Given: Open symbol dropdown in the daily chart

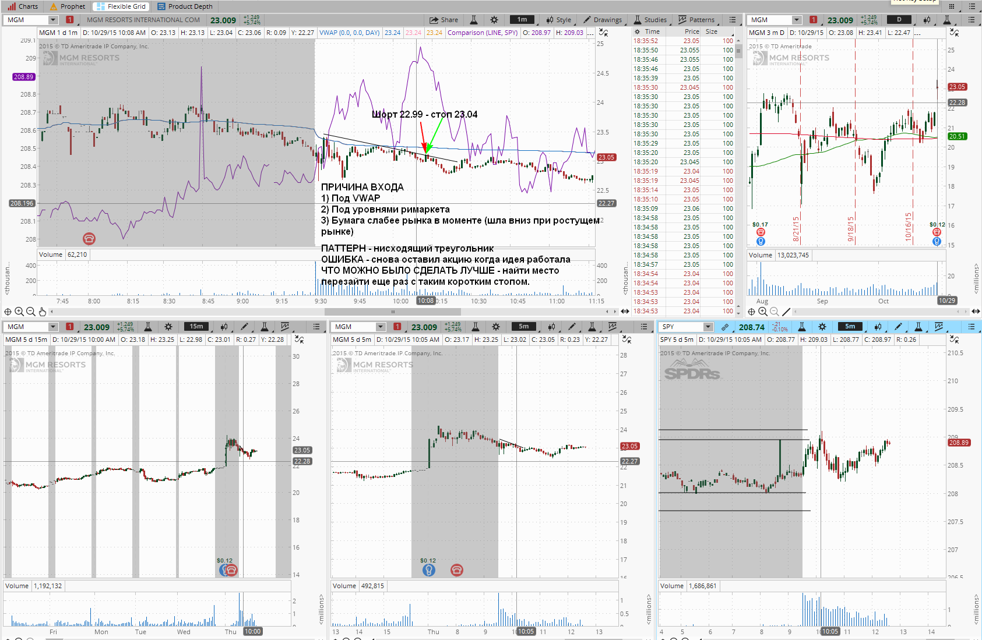Looking at the screenshot, I should (x=797, y=20).
